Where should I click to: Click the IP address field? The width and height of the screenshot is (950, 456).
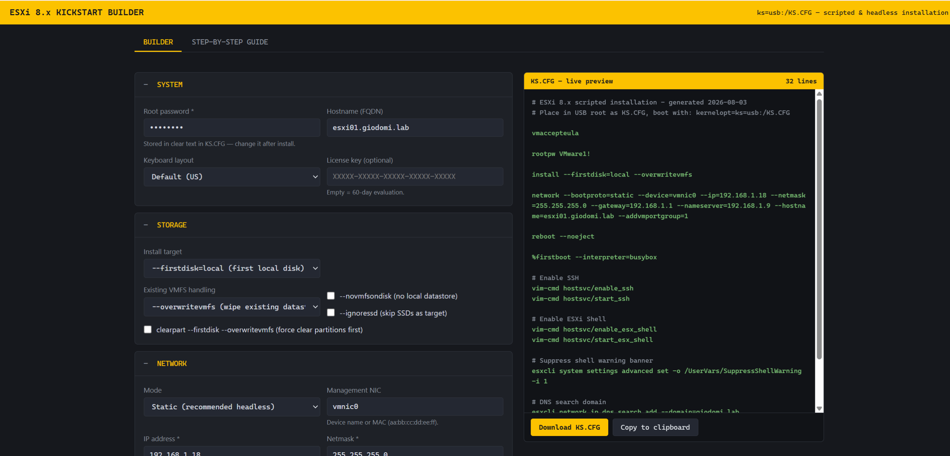click(232, 452)
